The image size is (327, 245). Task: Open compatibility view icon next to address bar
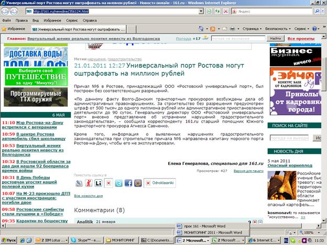pyautogui.click(x=209, y=11)
